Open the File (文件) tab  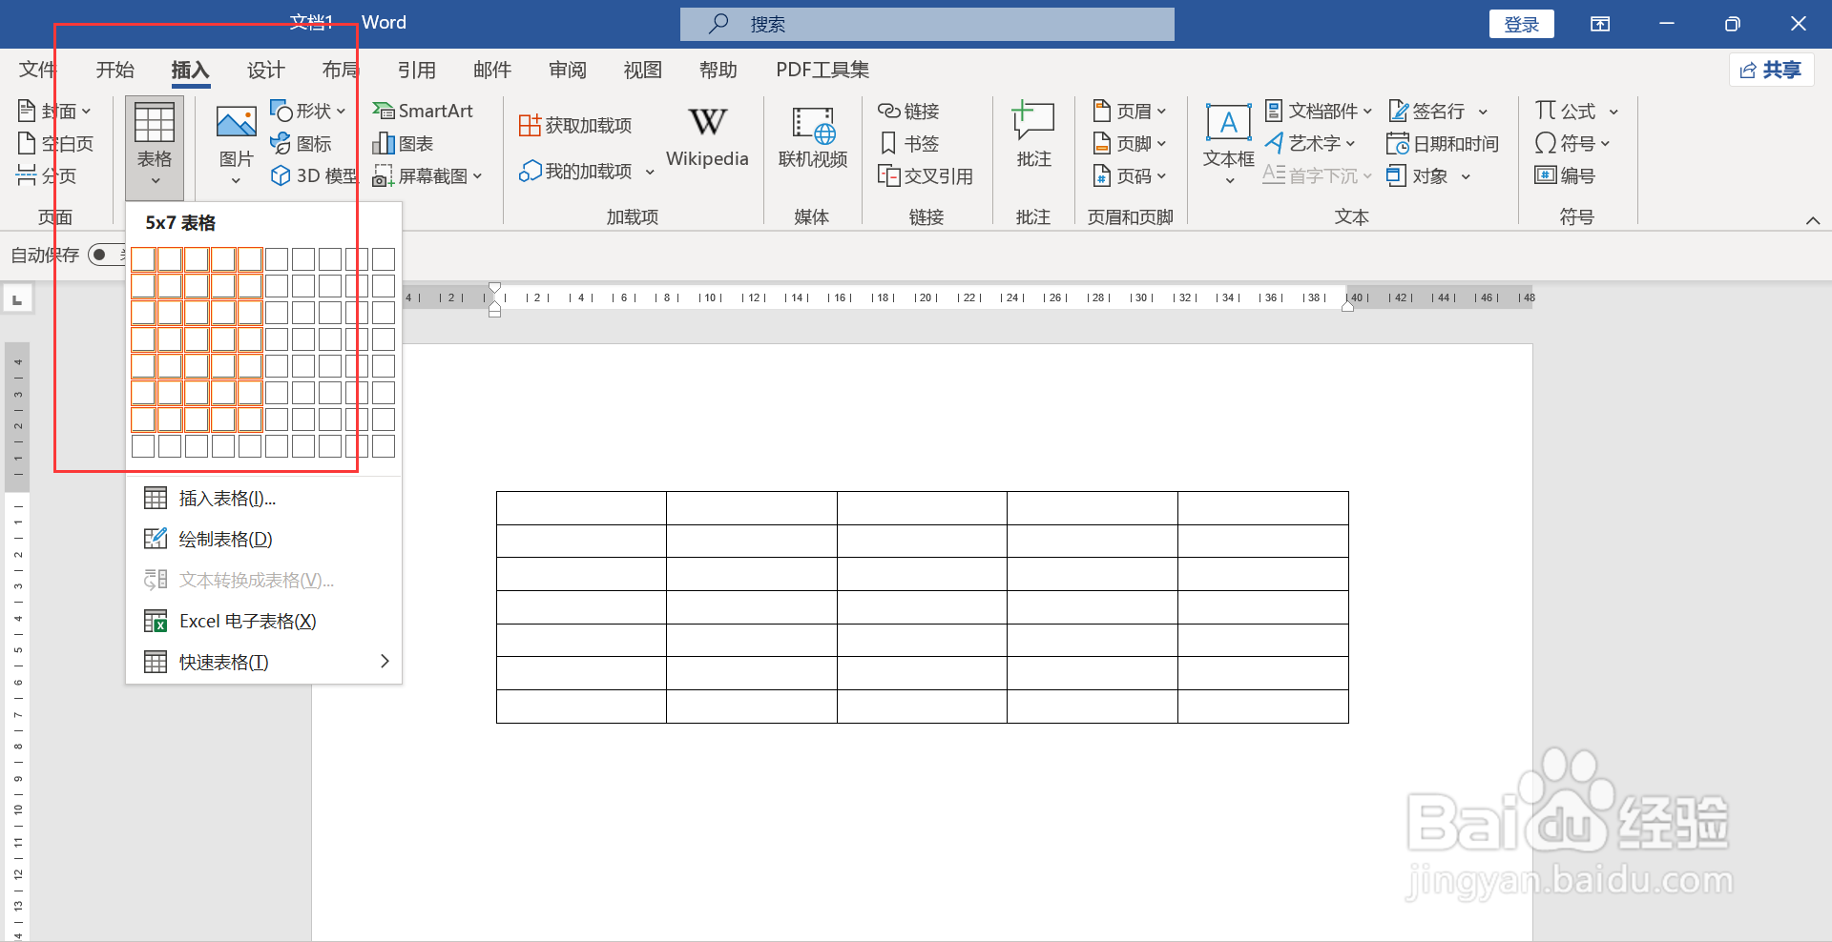pyautogui.click(x=37, y=70)
